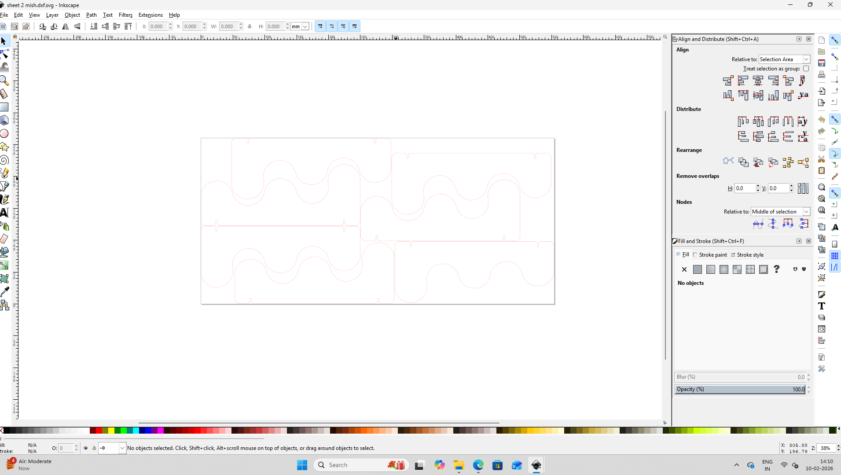Image resolution: width=841 pixels, height=475 pixels.
Task: Select the Node edit tool
Action: 4,54
